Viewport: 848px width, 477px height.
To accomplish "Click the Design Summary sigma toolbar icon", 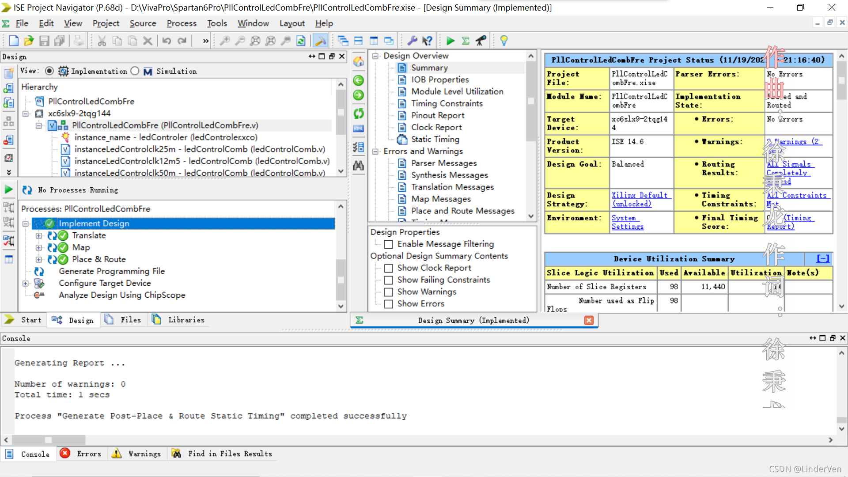I will point(466,41).
